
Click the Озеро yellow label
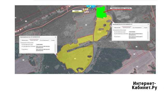(77, 11)
